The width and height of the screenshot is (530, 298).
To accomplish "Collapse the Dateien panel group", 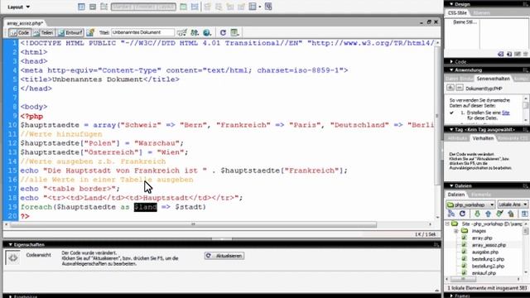I will click(x=451, y=185).
